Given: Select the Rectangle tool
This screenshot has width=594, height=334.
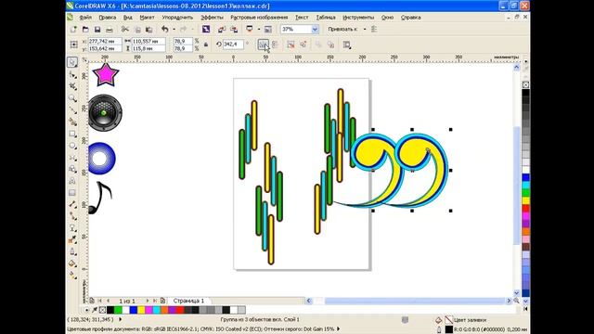Looking at the screenshot, I should click(72, 134).
